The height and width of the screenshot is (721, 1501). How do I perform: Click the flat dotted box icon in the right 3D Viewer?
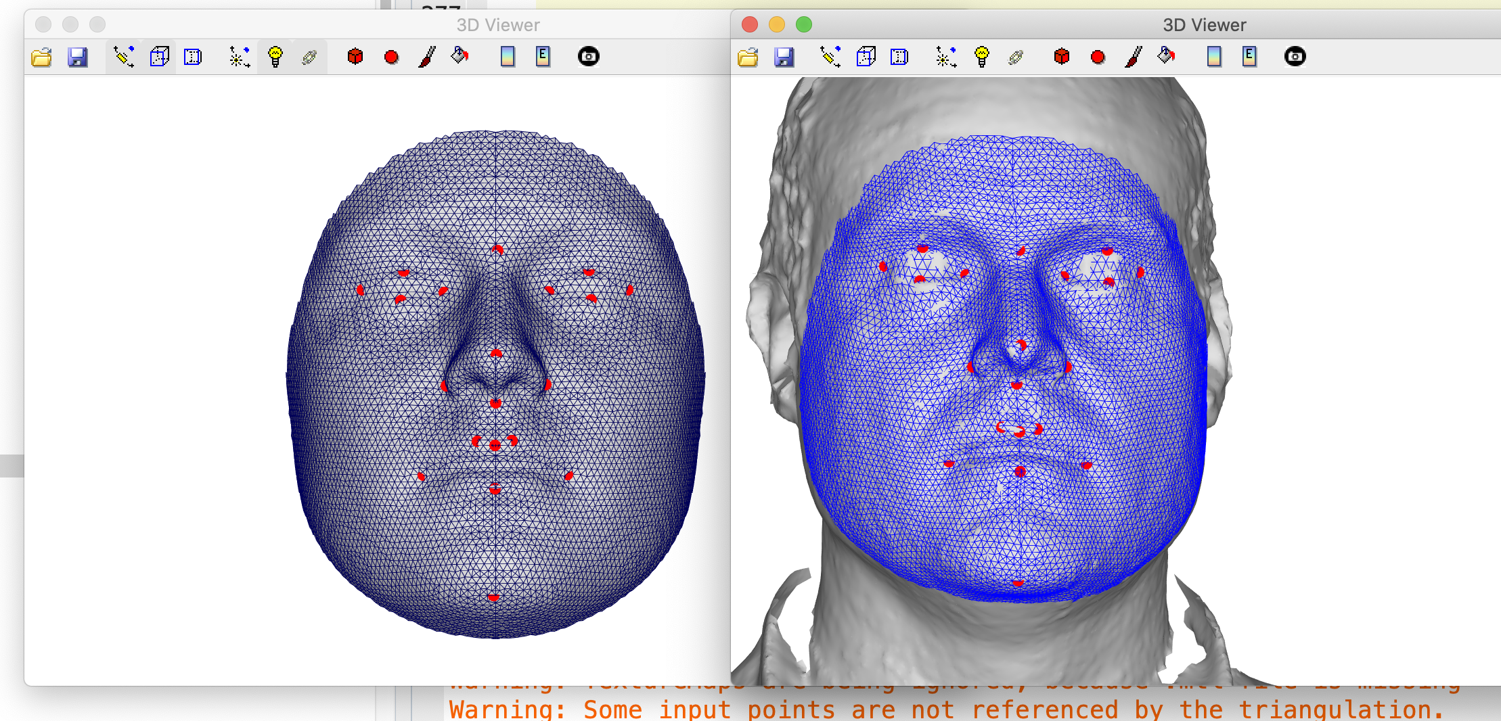[x=899, y=57]
